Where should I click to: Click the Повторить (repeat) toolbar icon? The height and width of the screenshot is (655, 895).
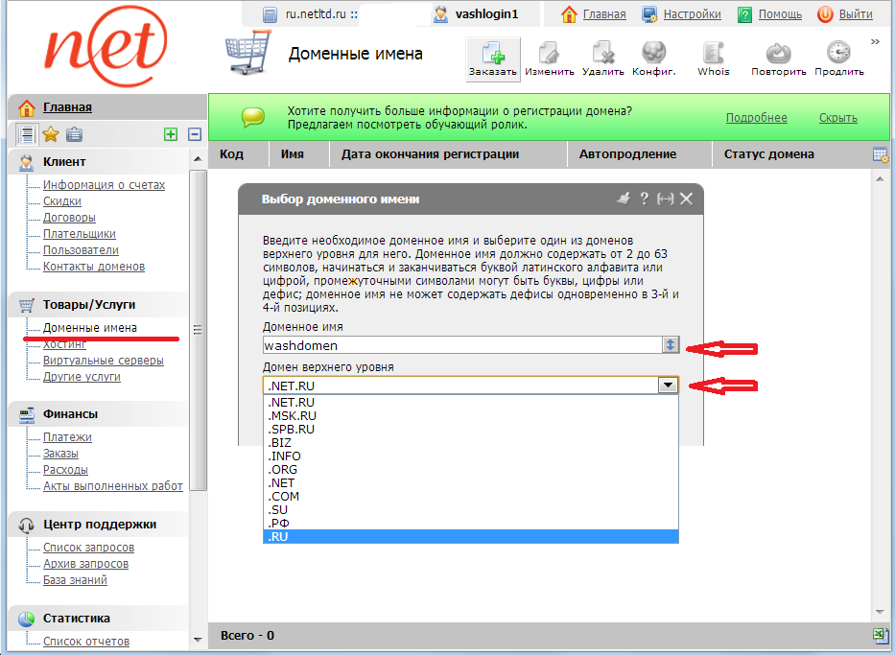point(778,54)
